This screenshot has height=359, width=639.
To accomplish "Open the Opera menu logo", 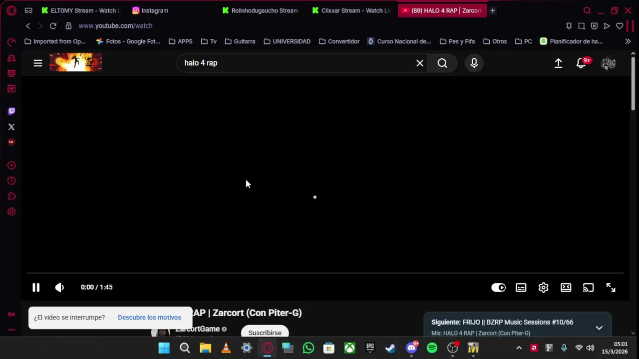I will click(x=11, y=10).
